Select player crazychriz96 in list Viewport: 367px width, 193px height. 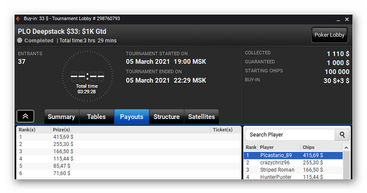(293, 163)
